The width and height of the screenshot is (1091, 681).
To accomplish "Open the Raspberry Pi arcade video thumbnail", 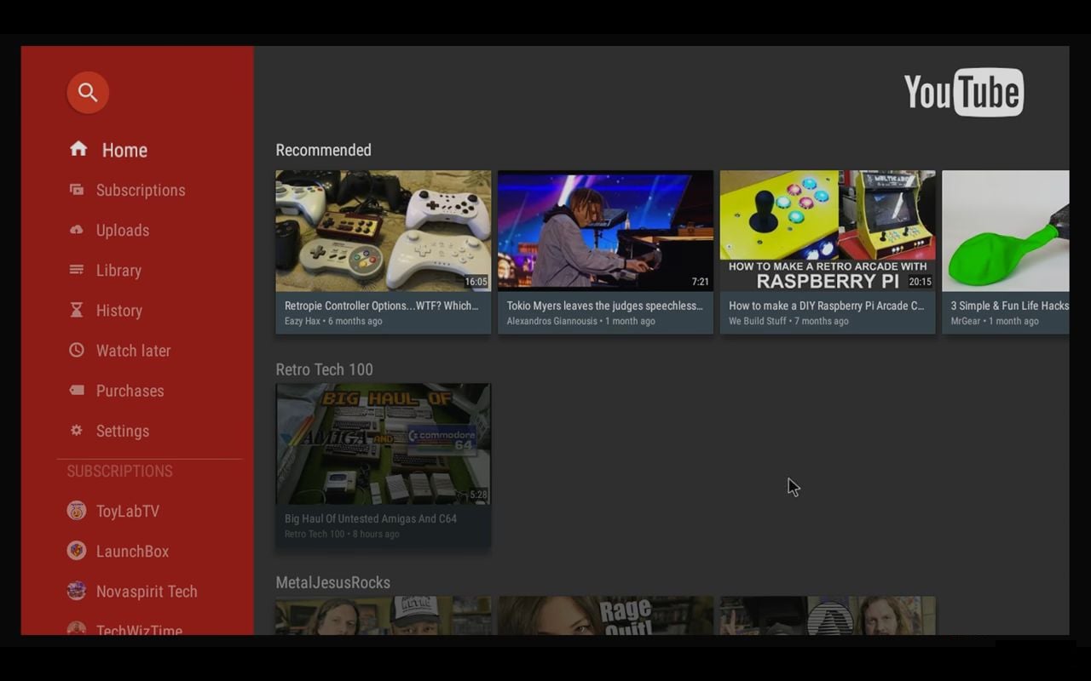I will click(827, 231).
